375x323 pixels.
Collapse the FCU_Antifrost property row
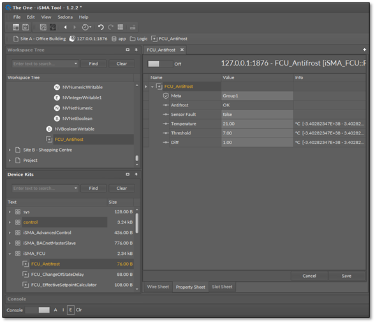(152, 87)
